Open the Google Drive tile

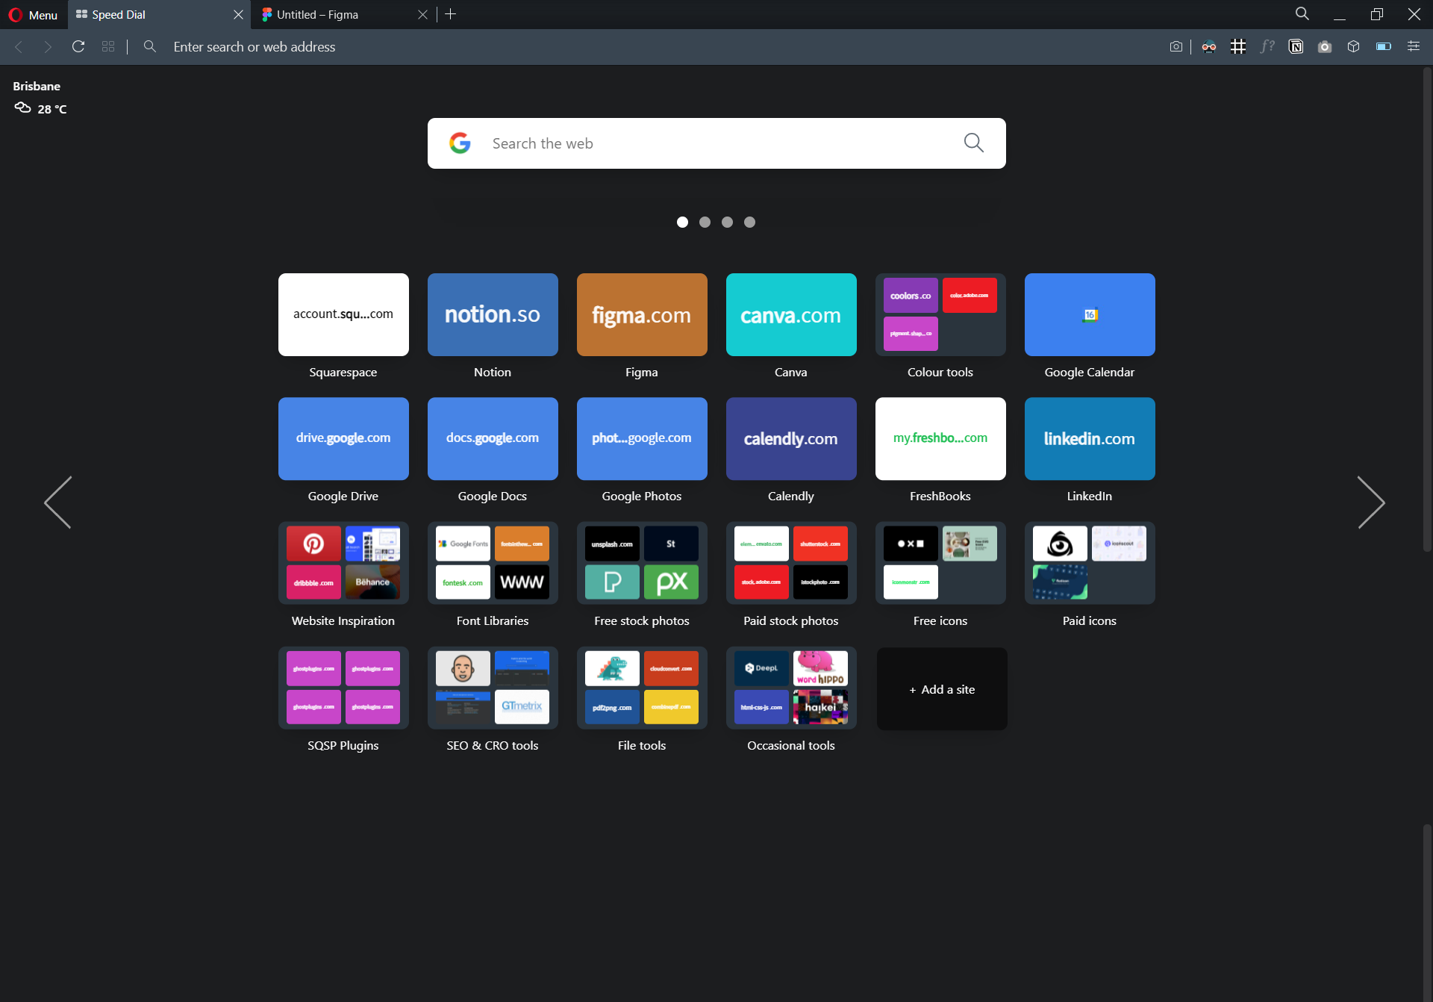343,438
